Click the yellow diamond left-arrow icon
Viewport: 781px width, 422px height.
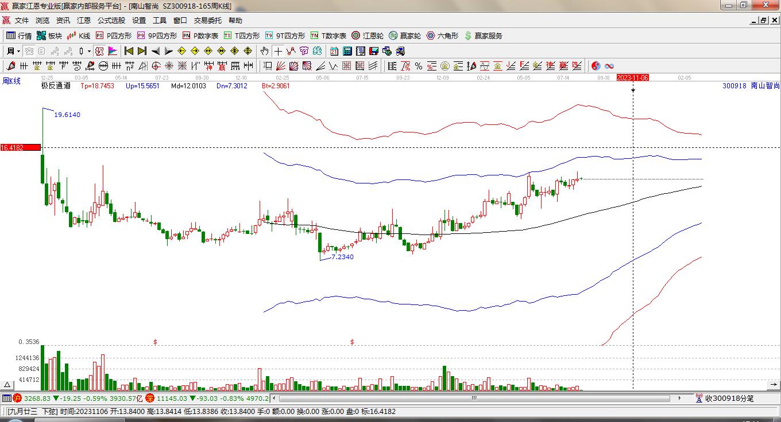181,51
